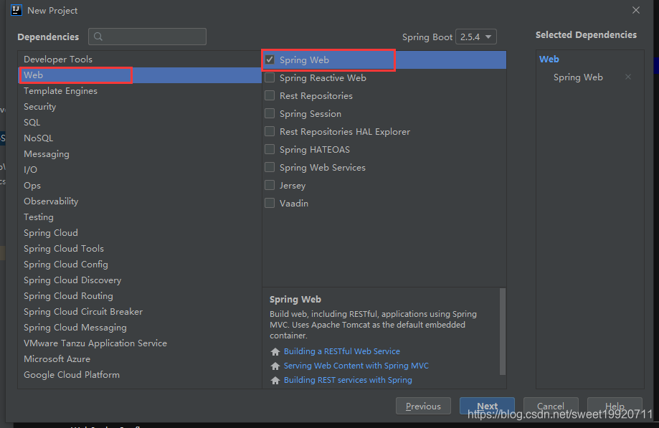Viewport: 659px width, 428px height.
Task: Open the Ops category
Action: coord(140,186)
